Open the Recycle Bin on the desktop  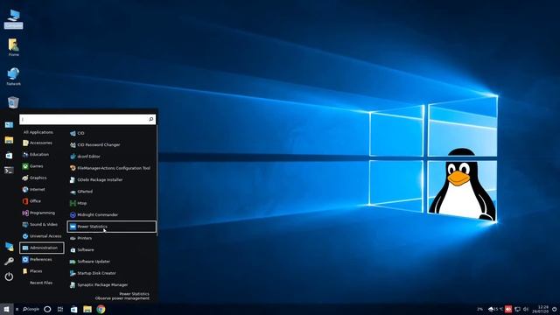(x=13, y=102)
